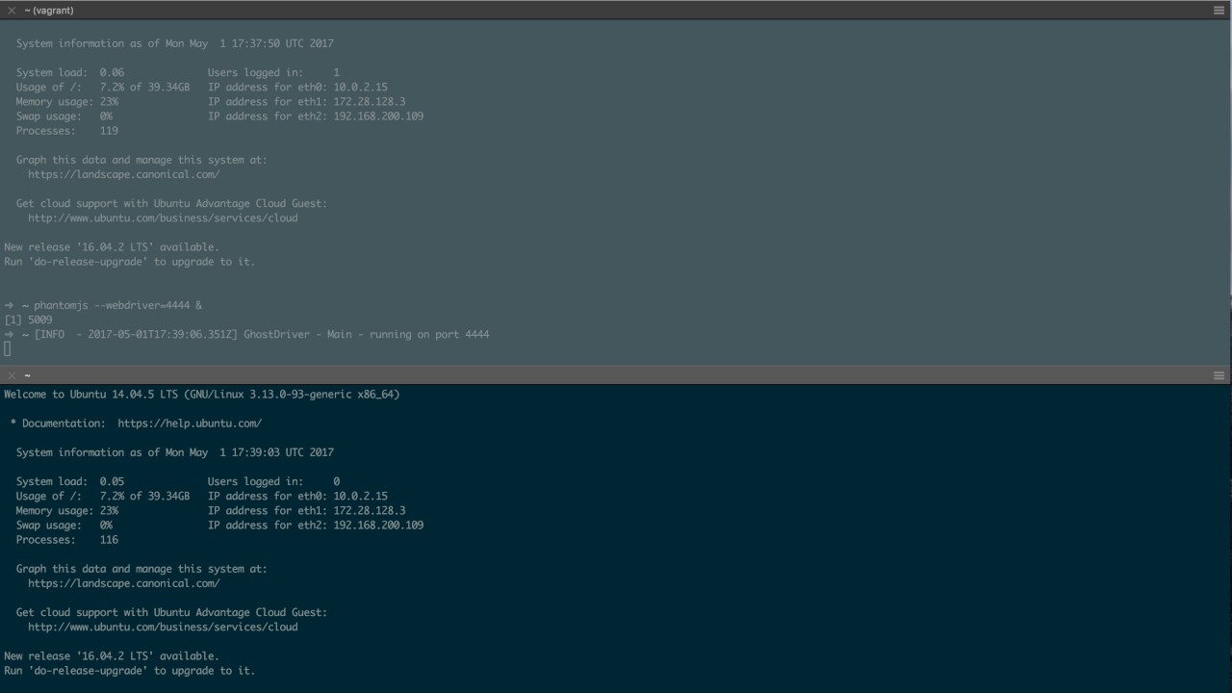Click "System load: 0.06" value

click(112, 72)
